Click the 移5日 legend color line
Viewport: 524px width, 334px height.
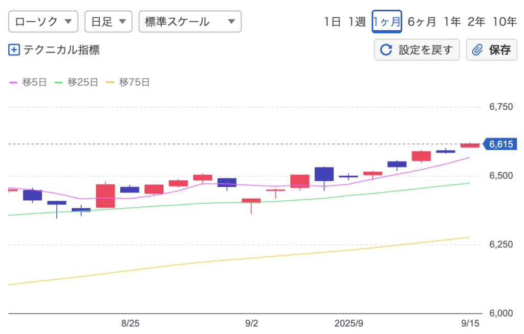point(14,82)
